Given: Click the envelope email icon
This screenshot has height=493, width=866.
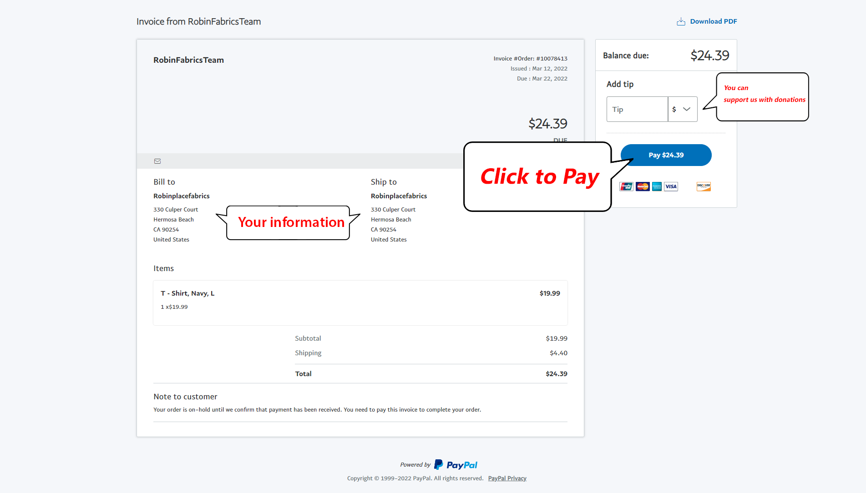Looking at the screenshot, I should click(157, 161).
